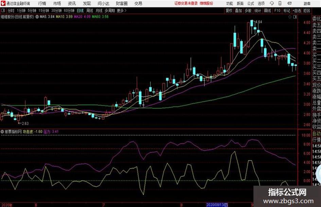Click the 外盘 row in quote panel
The image size is (321, 207).
pyautogui.click(x=317, y=109)
